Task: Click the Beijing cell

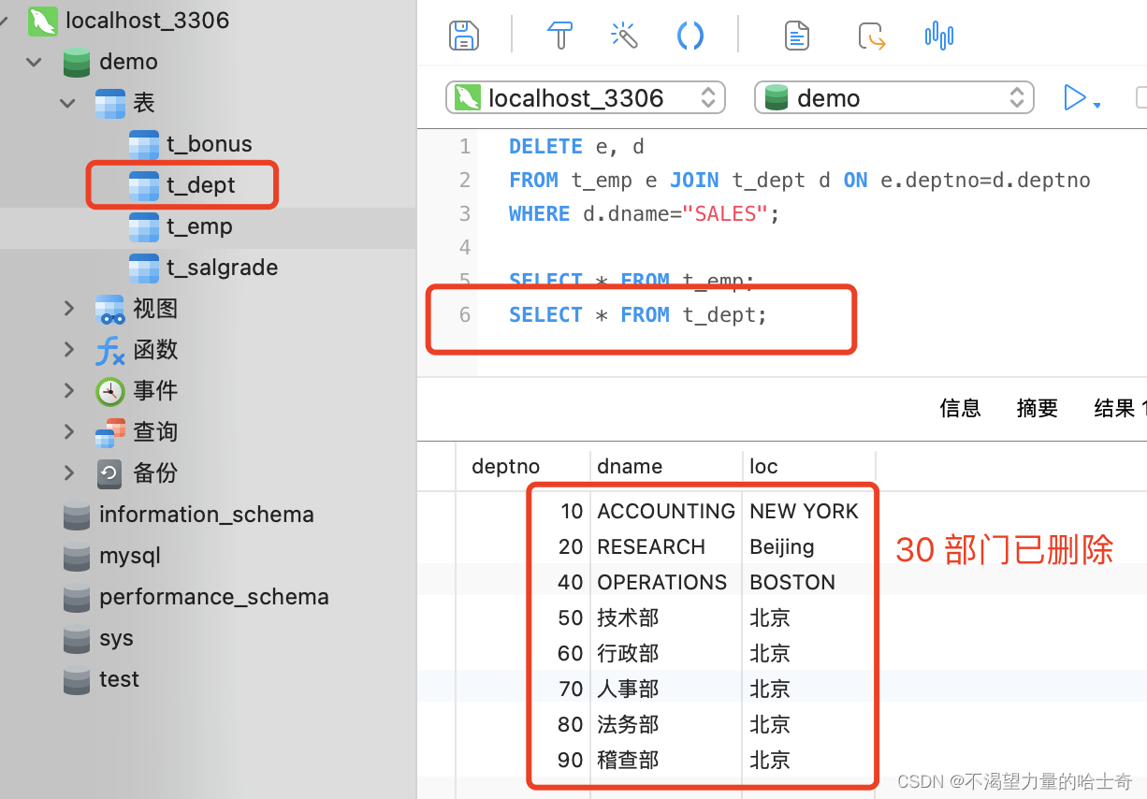Action: coord(782,546)
